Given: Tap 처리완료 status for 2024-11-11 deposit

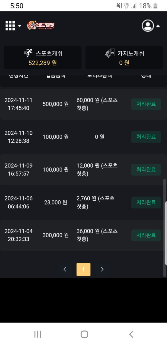Looking at the screenshot, I should click(x=146, y=104).
